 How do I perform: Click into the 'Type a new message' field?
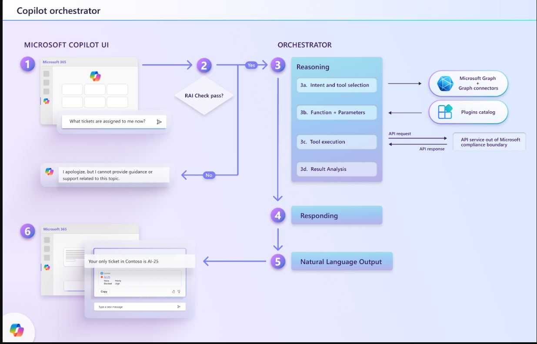tap(140, 307)
